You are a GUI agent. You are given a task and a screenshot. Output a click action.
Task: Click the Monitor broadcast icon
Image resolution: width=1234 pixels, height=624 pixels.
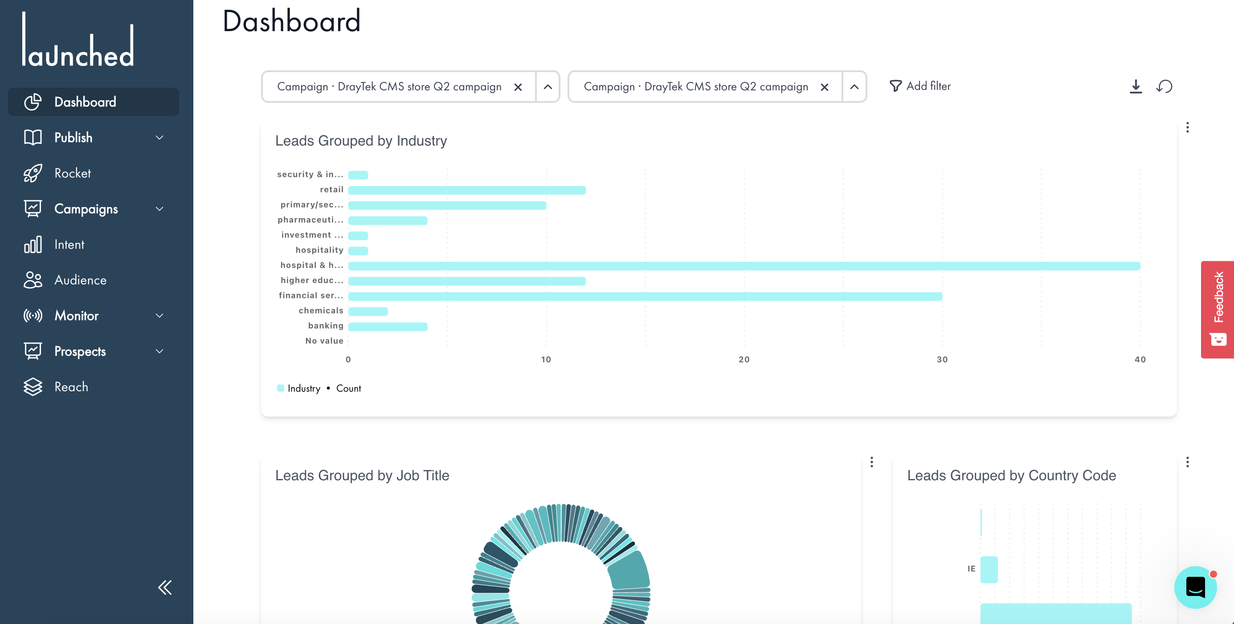[33, 316]
